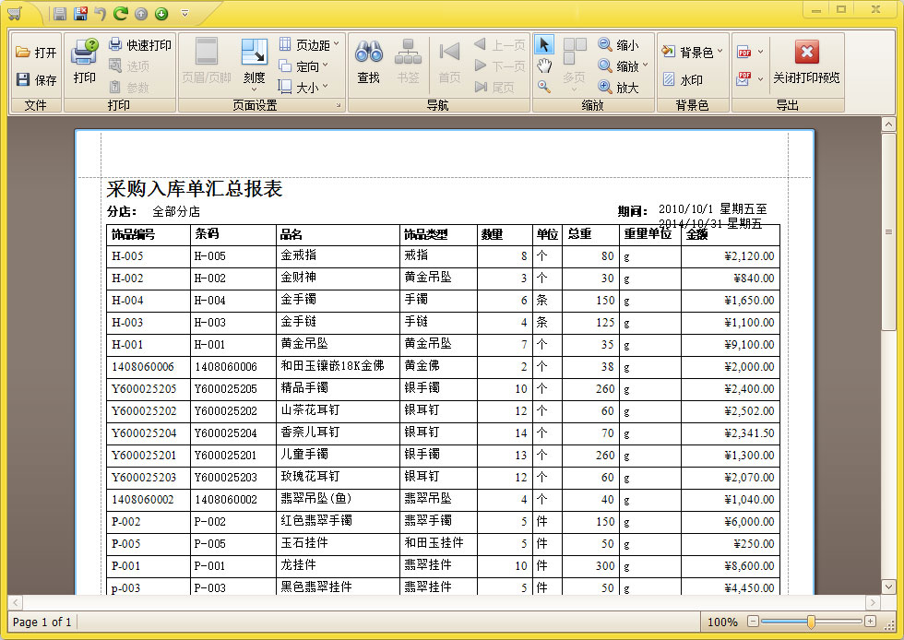Open the 刻度 scale tool
This screenshot has height=640, width=904.
(x=254, y=64)
